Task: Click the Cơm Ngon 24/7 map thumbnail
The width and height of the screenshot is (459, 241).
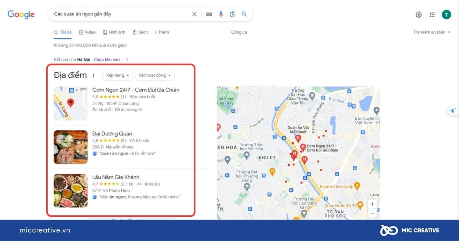Action: tap(70, 103)
